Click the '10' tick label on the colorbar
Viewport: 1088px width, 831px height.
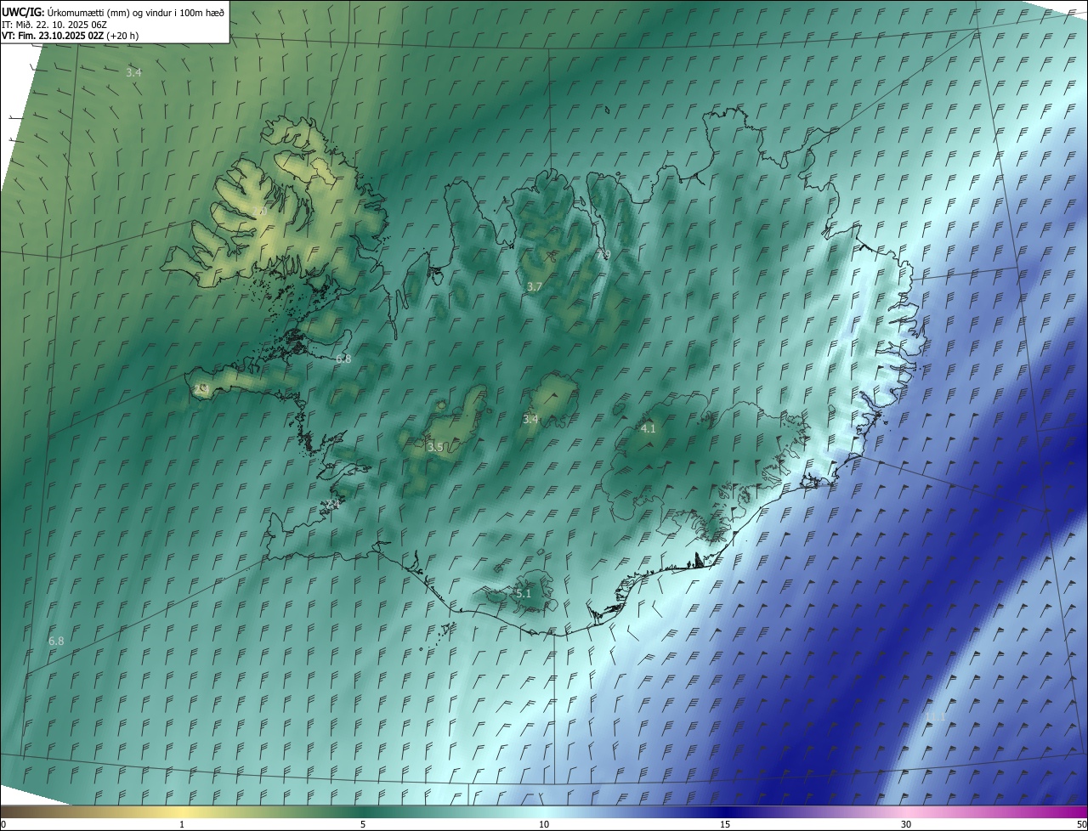click(544, 824)
